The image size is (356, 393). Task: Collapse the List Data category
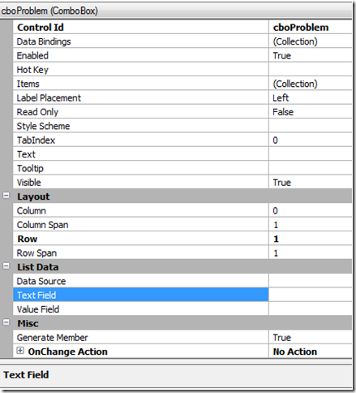[x=6, y=266]
